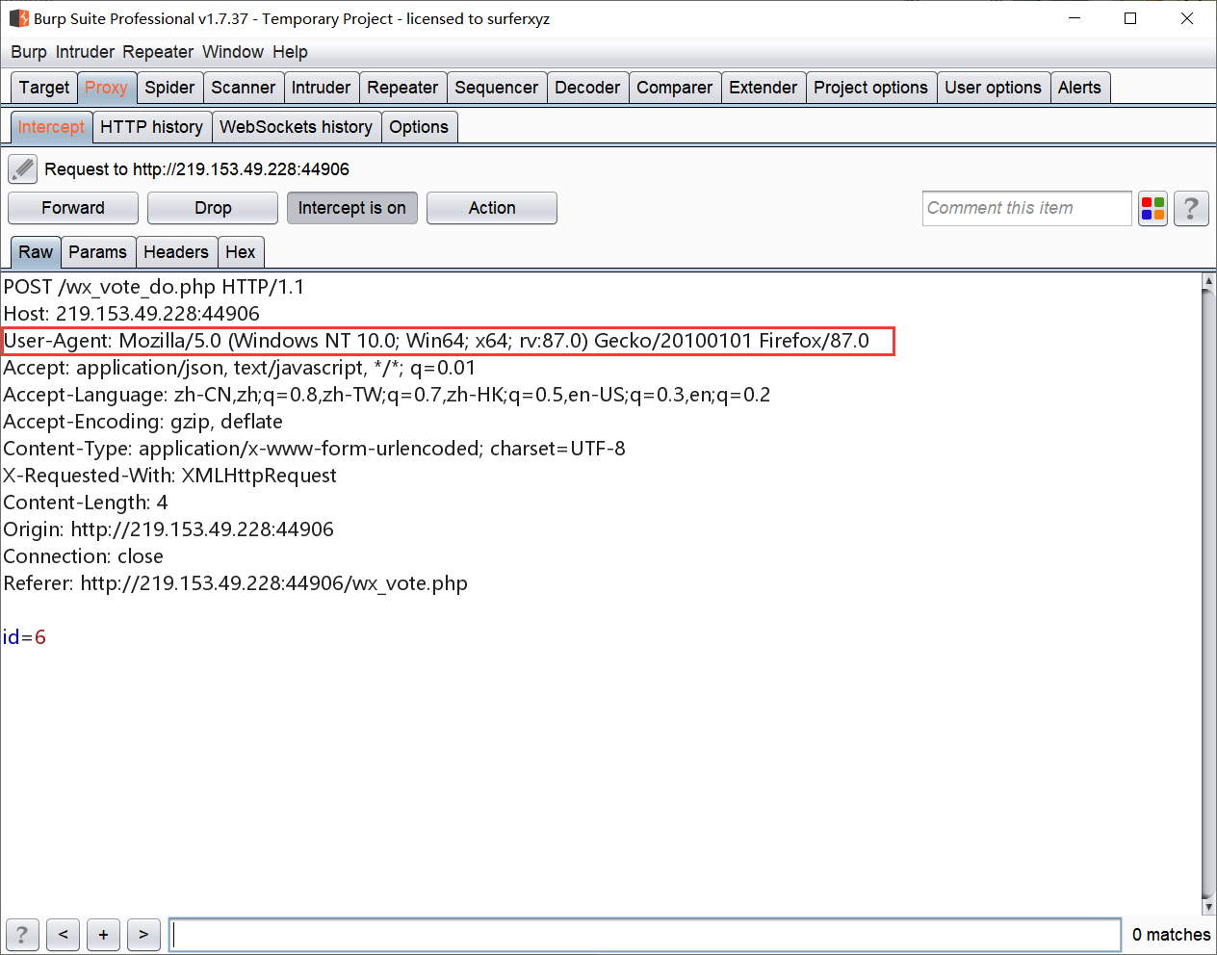Click the scrollbar down arrow
The width and height of the screenshot is (1217, 955).
pyautogui.click(x=1209, y=907)
